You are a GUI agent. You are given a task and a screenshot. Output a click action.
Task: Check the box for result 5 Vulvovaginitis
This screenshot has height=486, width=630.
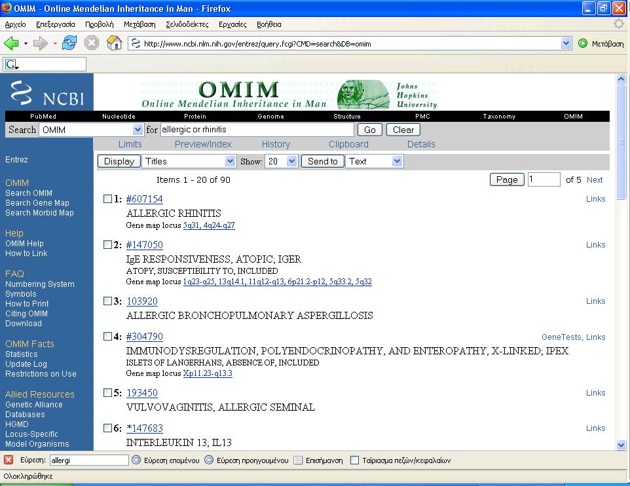(107, 392)
